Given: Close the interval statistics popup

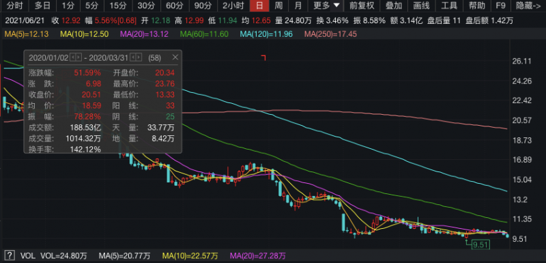Looking at the screenshot, I should click(175, 57).
